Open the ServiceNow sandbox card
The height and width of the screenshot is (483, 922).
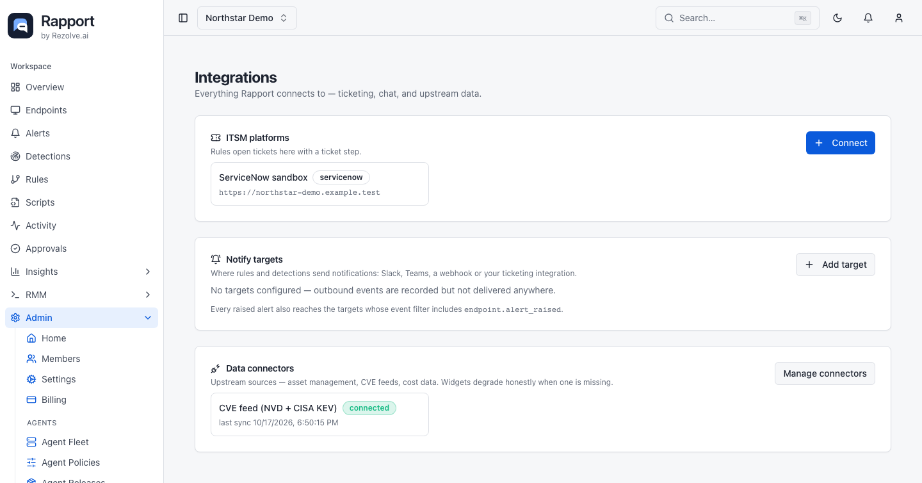pos(319,184)
